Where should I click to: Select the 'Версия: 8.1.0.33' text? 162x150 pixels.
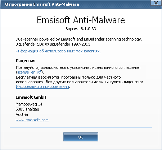click(x=81, y=29)
